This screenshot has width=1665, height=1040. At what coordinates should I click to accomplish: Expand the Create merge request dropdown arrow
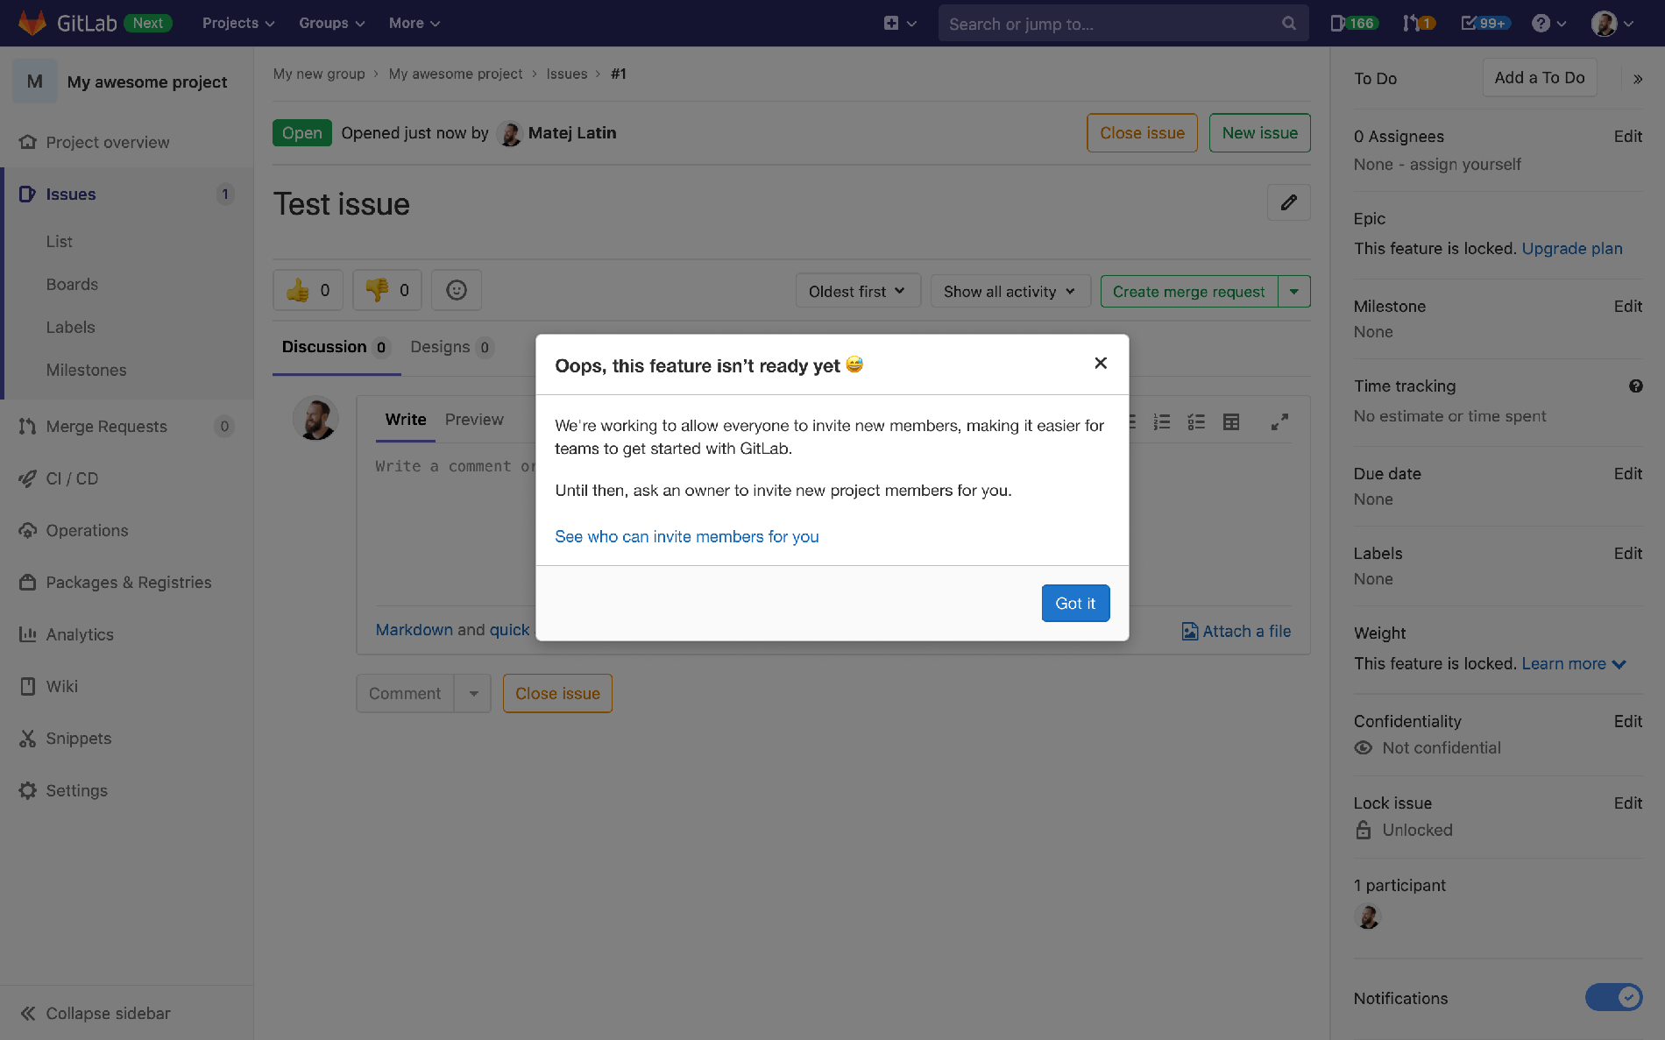(1296, 290)
